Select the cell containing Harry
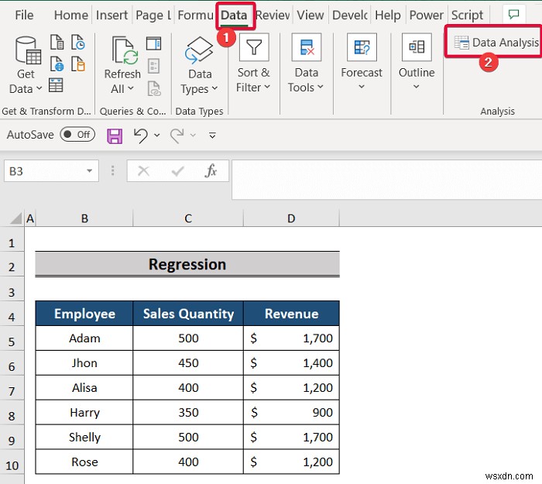 coord(84,413)
